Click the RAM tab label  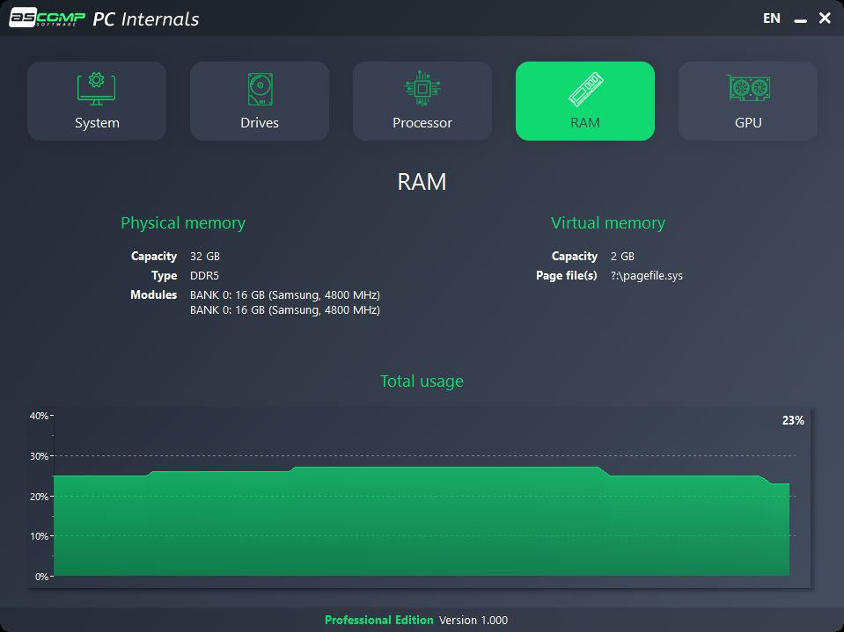pyautogui.click(x=585, y=122)
